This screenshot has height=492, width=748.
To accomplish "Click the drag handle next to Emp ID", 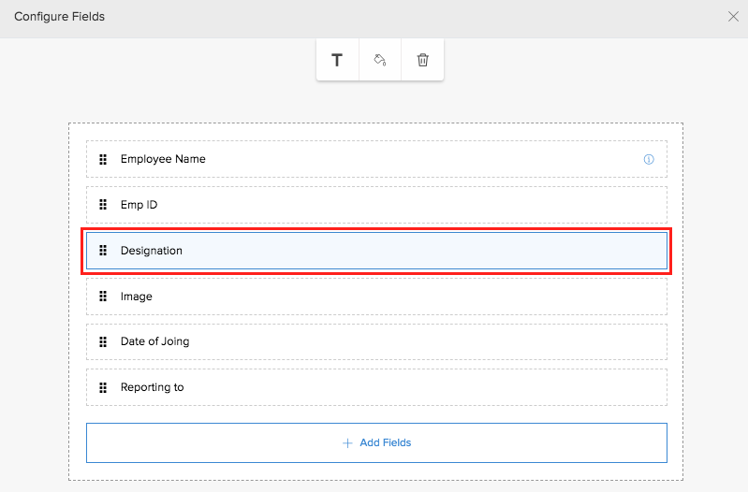I will tap(103, 205).
